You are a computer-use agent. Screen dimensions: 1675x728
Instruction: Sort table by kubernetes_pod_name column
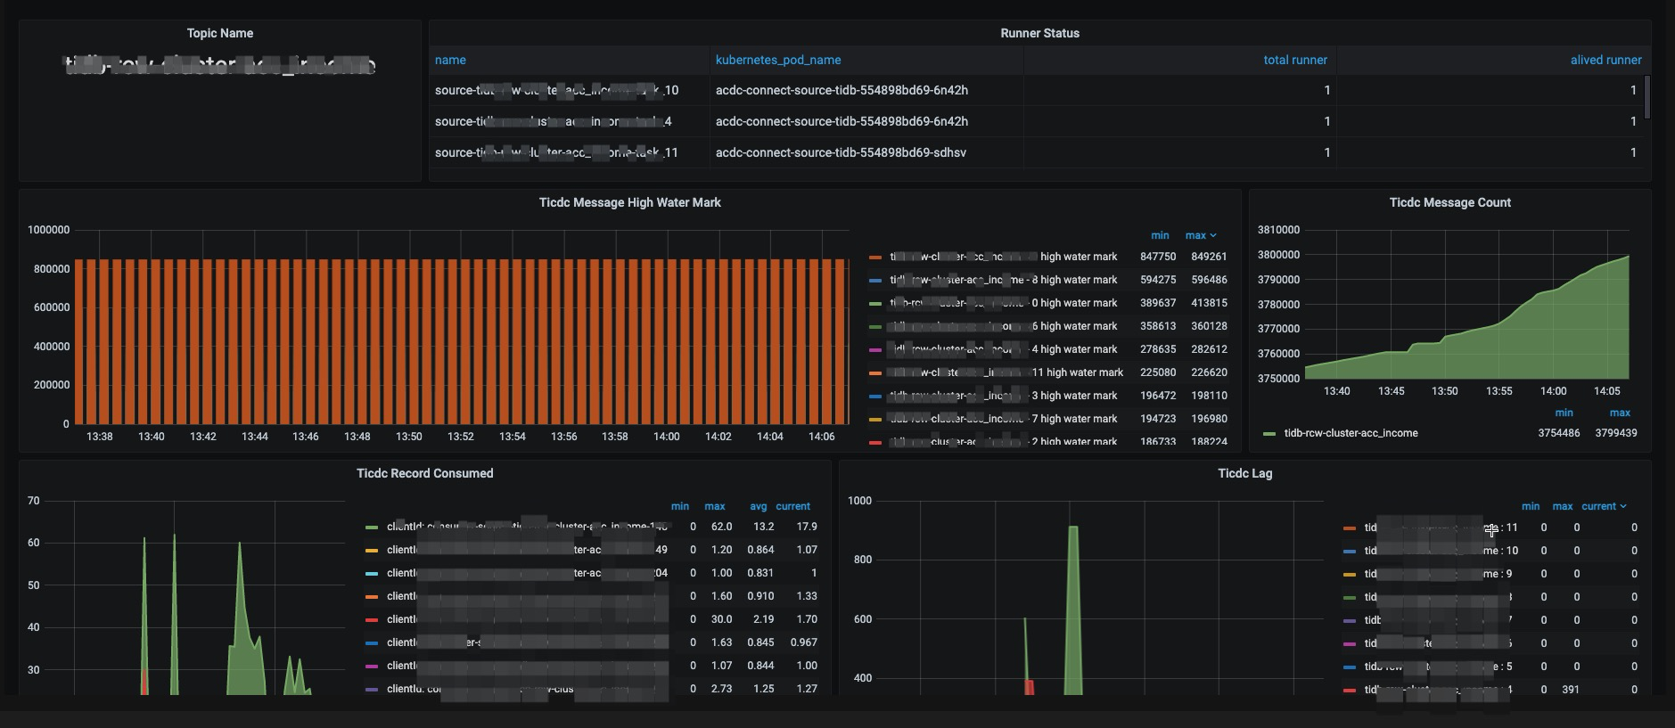click(778, 60)
